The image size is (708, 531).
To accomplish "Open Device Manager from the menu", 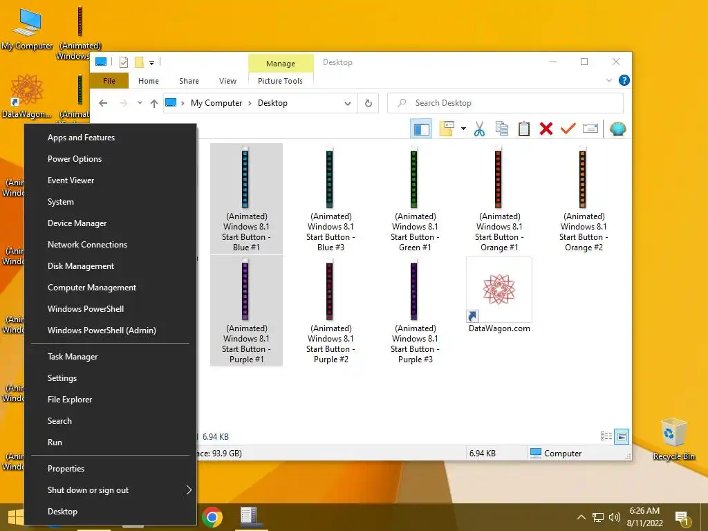I will (111, 223).
